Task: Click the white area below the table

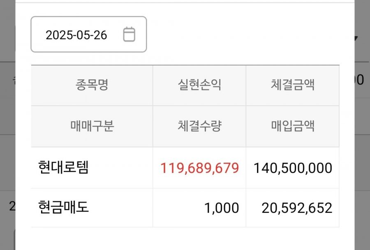Action: [x=185, y=239]
